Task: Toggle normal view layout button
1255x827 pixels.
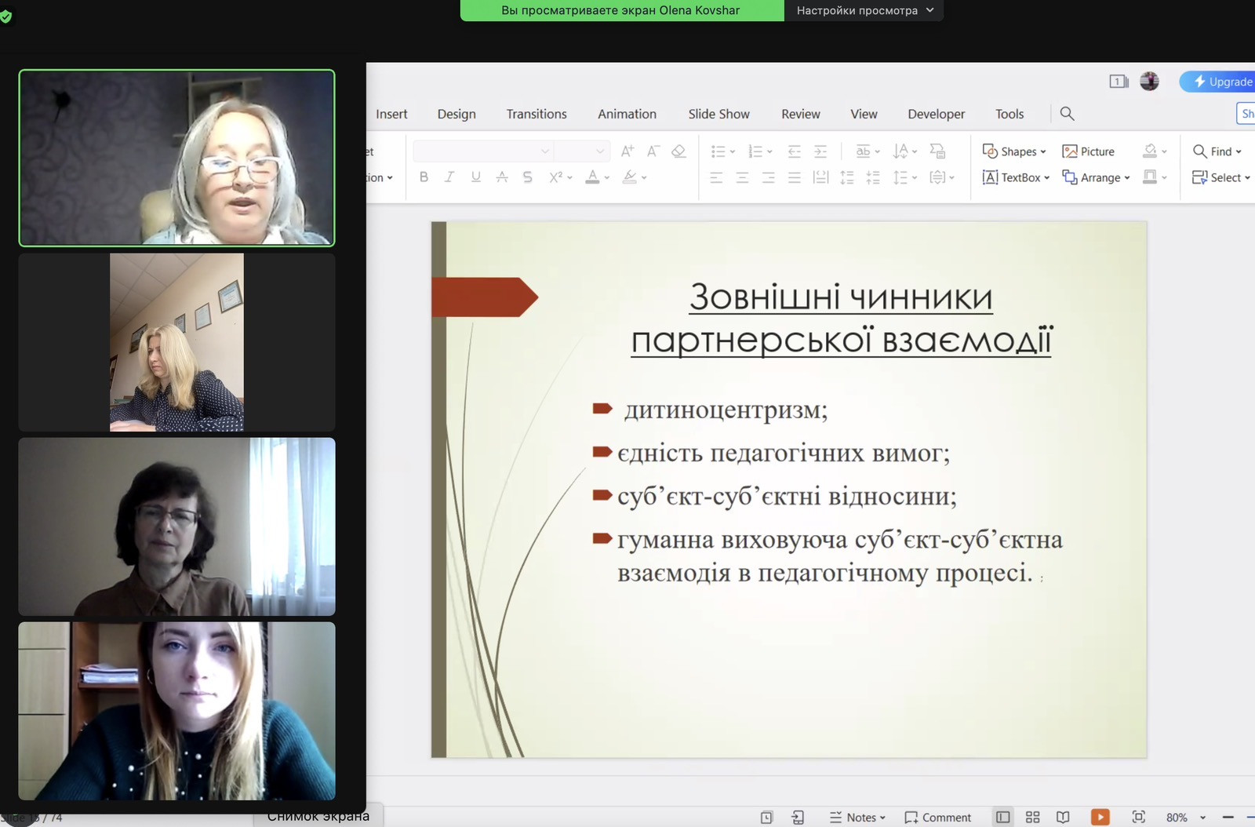Action: pyautogui.click(x=1002, y=817)
